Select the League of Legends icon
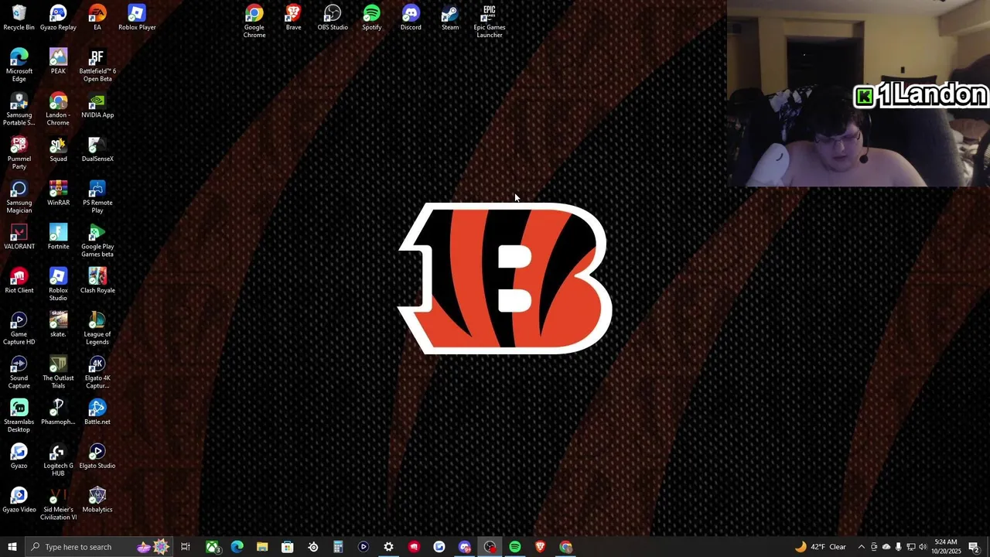The width and height of the screenshot is (990, 557). pyautogui.click(x=97, y=330)
